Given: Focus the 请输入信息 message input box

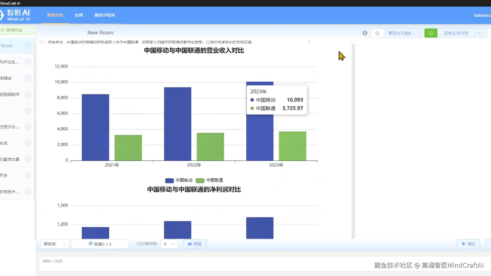Looking at the screenshot, I should [265, 264].
